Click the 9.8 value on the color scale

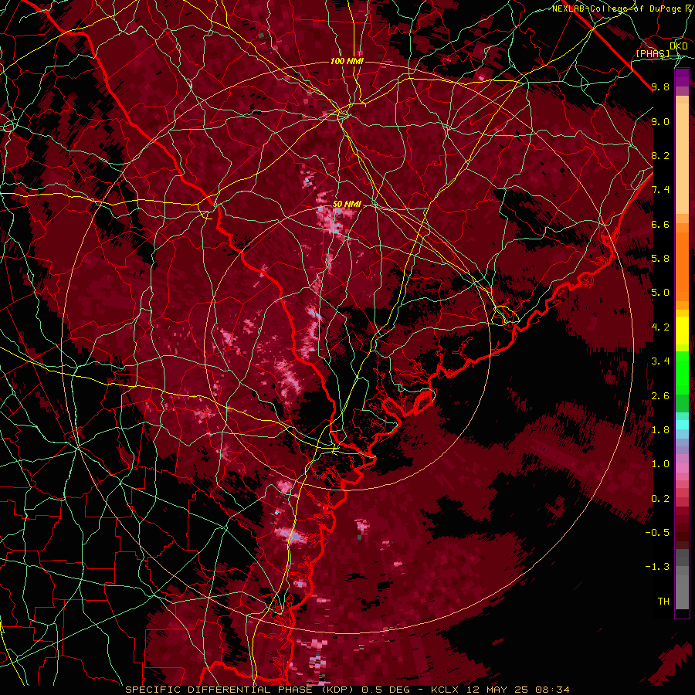(x=660, y=86)
